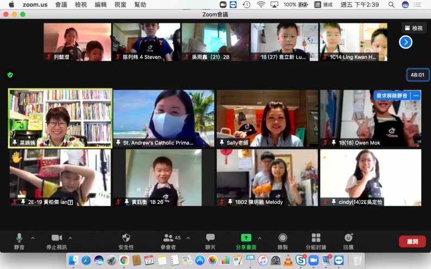Open the 視窗 menu in menu bar
This screenshot has width=431, height=269.
coord(121,4)
